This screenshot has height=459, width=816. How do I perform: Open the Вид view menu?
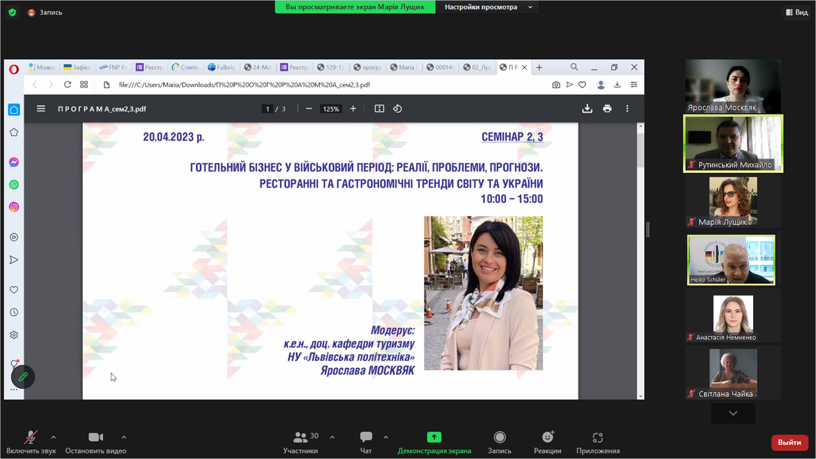click(x=797, y=12)
